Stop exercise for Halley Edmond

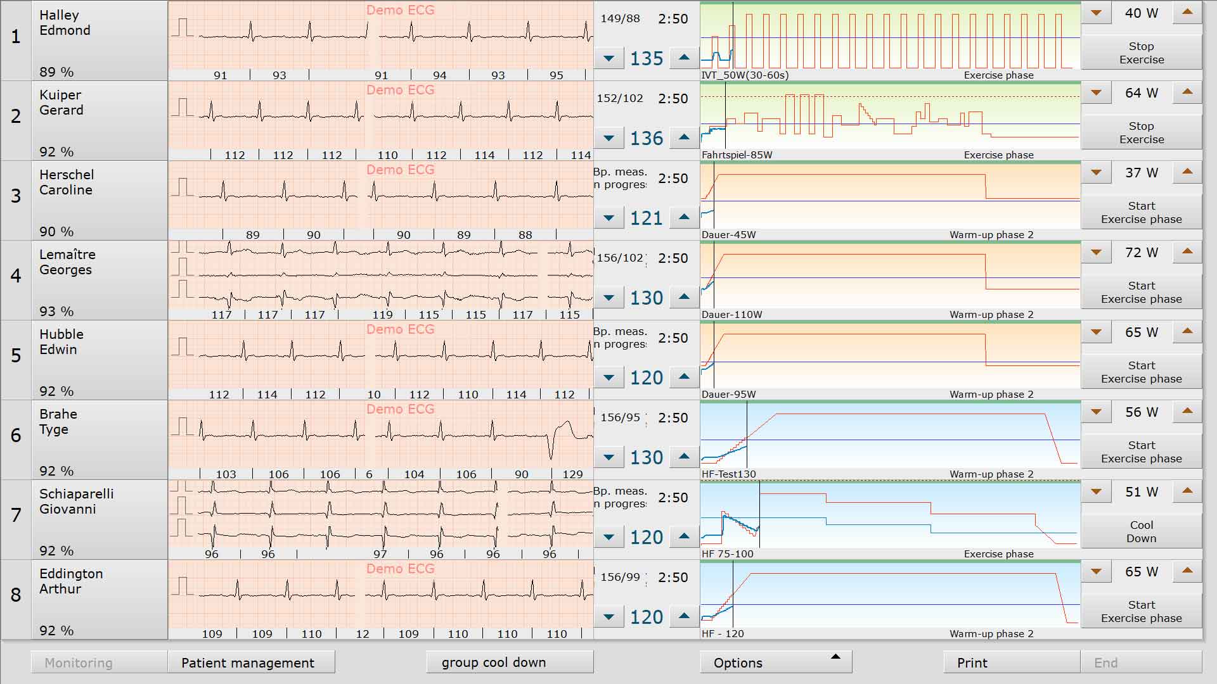[x=1142, y=53]
